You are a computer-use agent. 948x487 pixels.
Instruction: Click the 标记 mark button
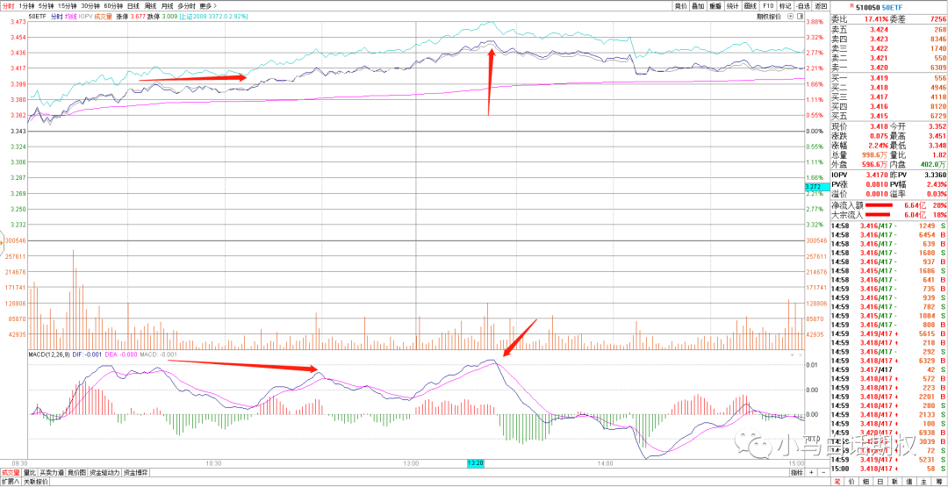786,5
